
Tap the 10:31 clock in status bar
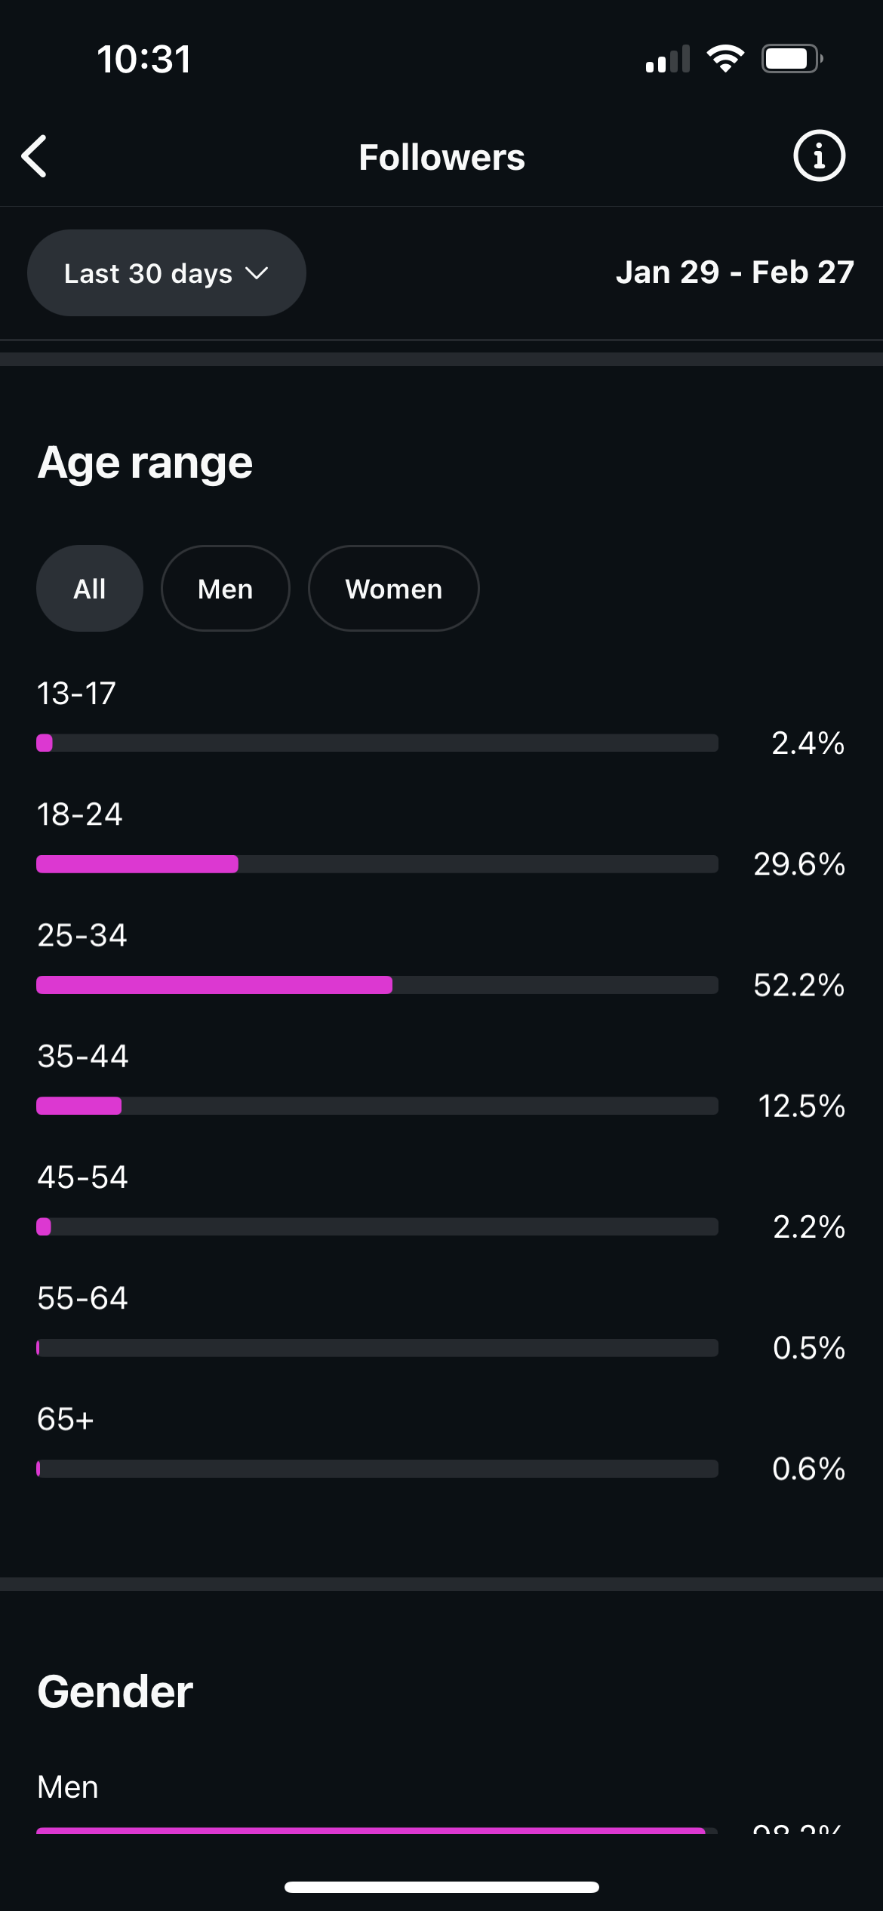click(144, 60)
